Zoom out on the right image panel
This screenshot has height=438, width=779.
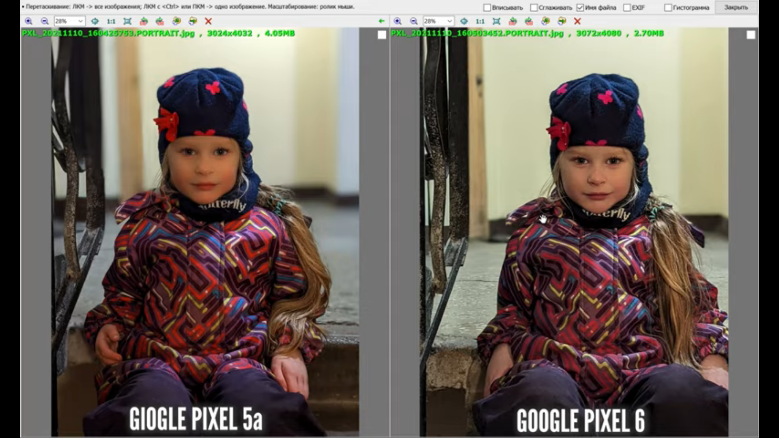[x=413, y=21]
